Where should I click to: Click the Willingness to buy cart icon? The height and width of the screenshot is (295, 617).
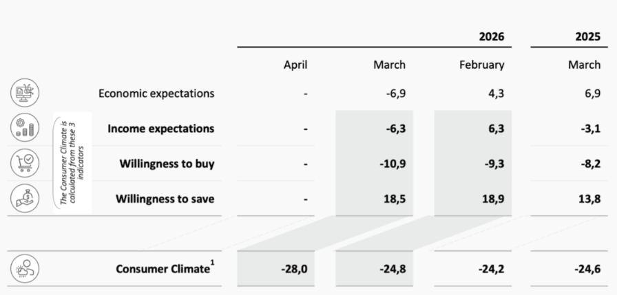25,164
